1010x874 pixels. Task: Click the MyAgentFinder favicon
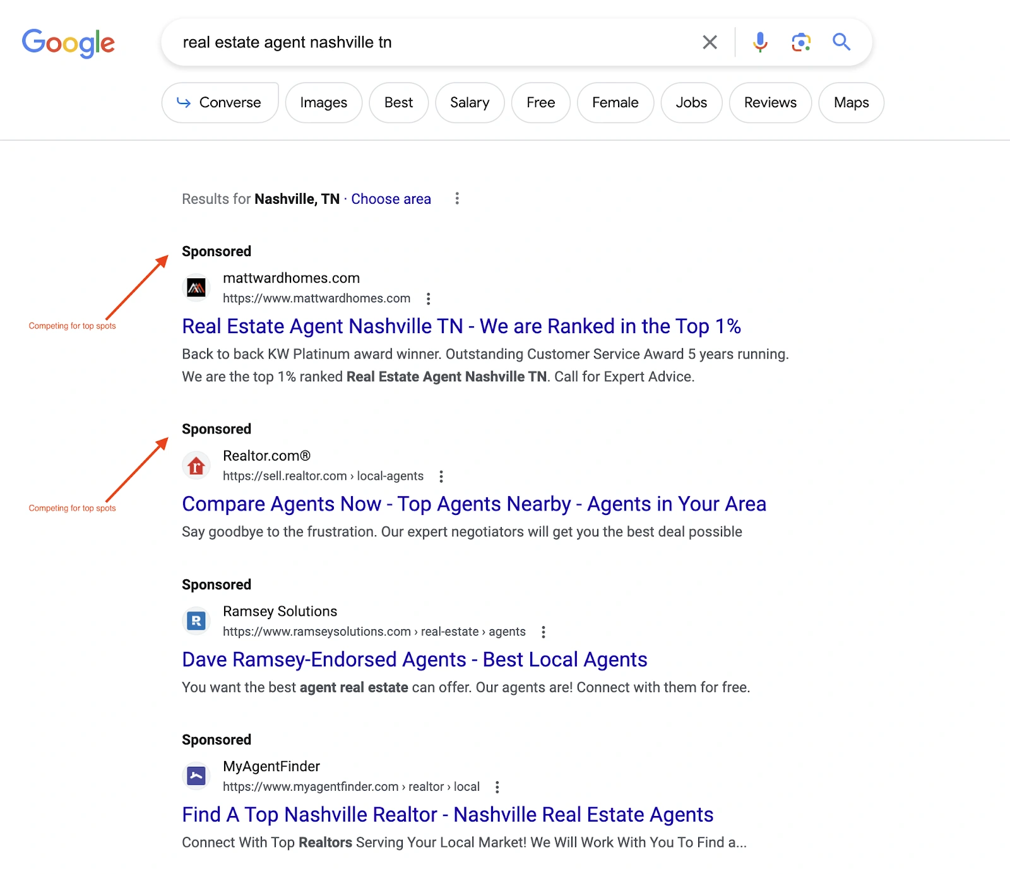(x=196, y=776)
